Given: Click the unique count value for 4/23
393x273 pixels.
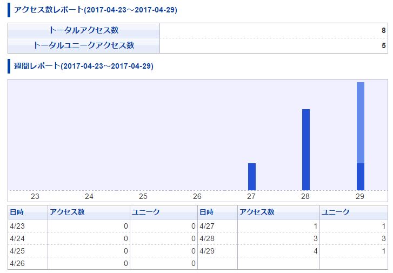Looking at the screenshot, I should click(x=193, y=226).
